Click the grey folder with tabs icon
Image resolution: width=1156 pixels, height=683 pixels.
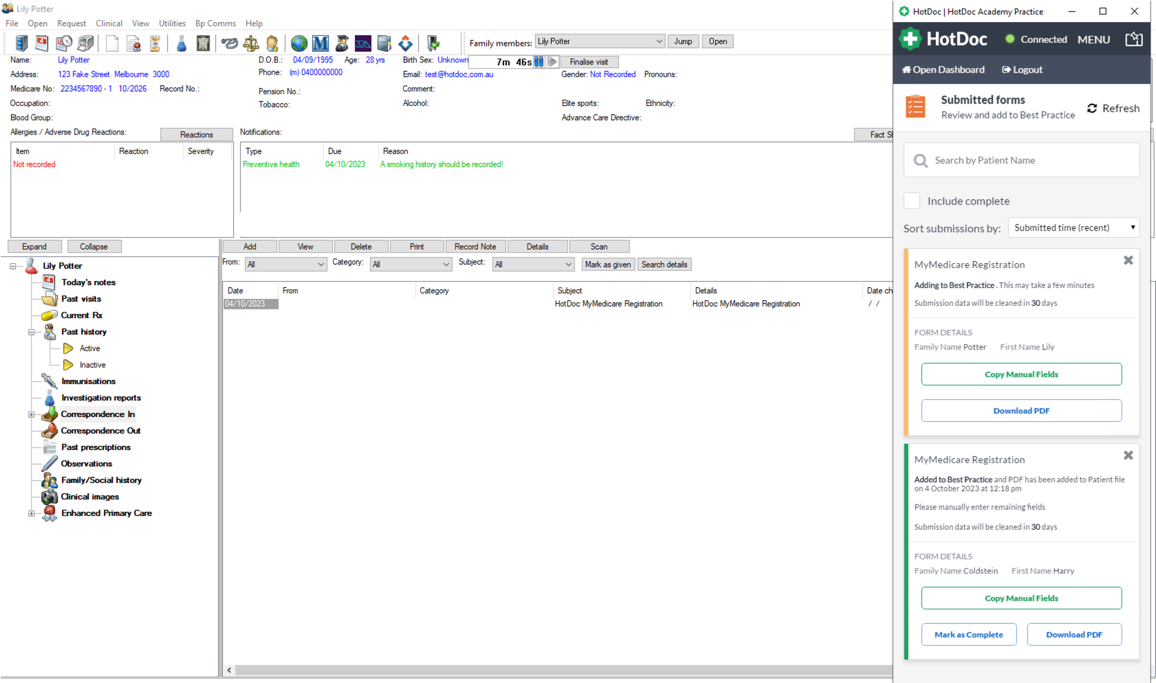384,43
